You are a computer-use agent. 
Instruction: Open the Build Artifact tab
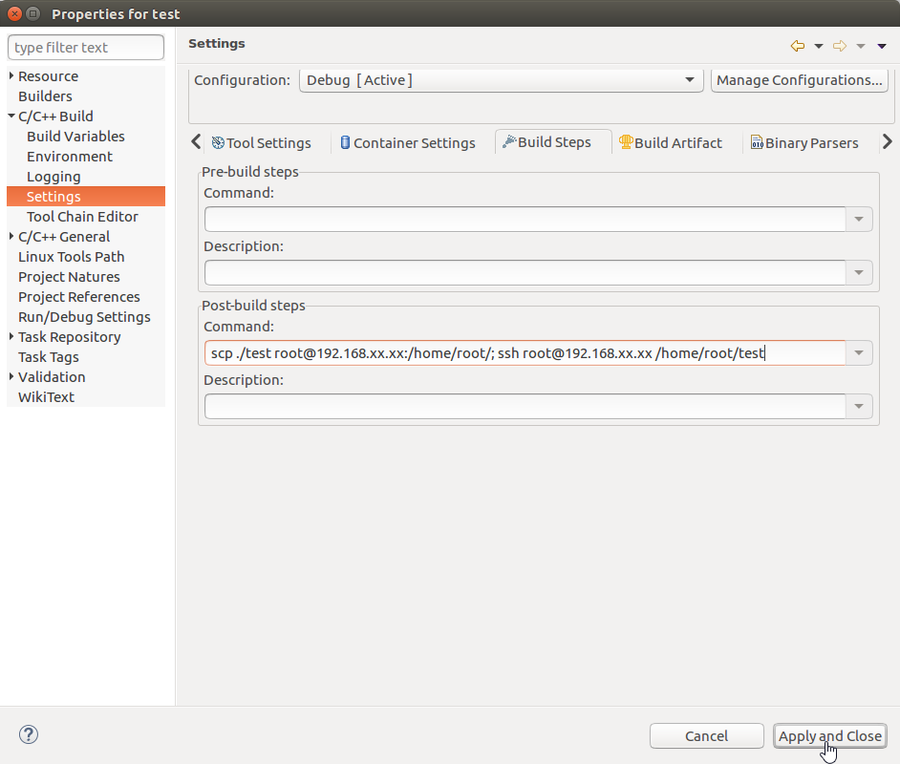(671, 143)
